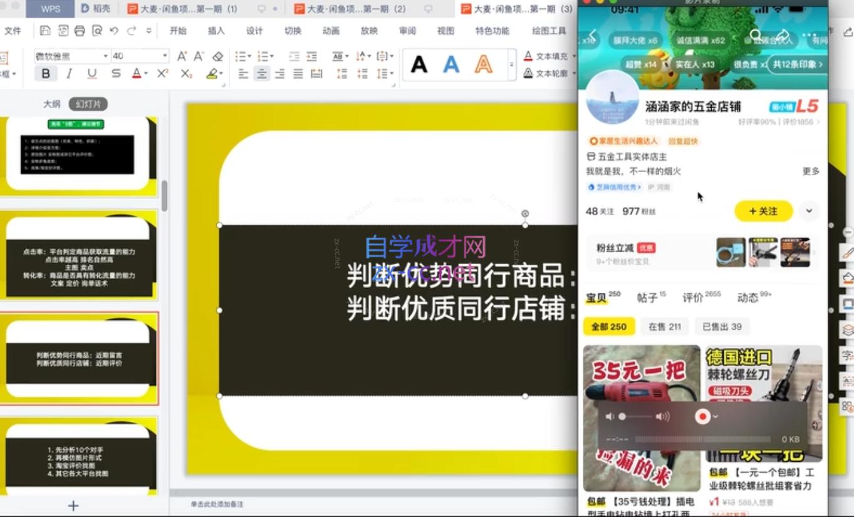Select center text alignment icon

[261, 74]
